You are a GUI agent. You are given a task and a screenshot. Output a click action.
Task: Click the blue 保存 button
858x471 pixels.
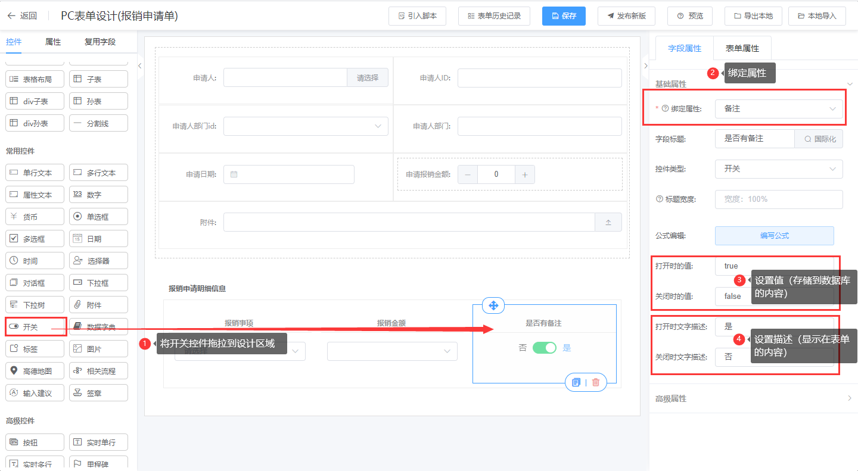coord(564,16)
